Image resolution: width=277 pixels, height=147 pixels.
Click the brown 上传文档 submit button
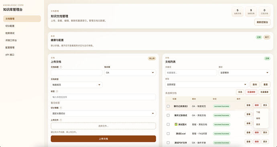click(103, 139)
